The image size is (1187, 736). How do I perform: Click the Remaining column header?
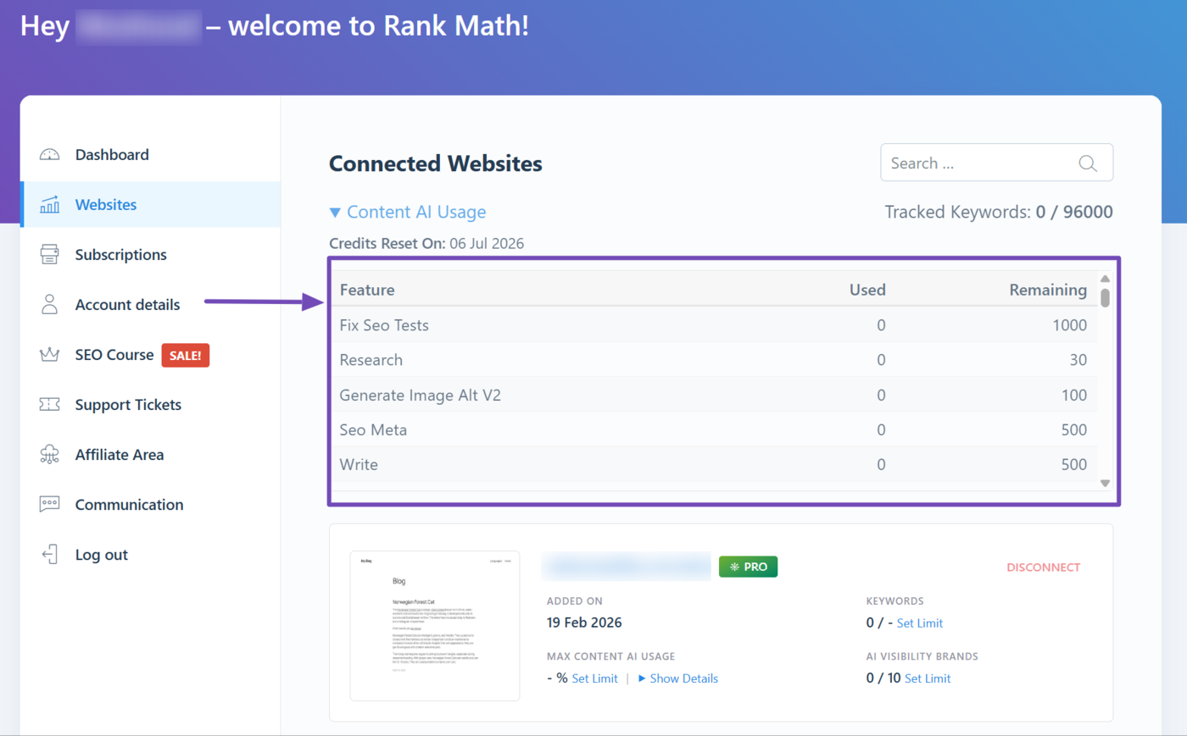point(1048,290)
